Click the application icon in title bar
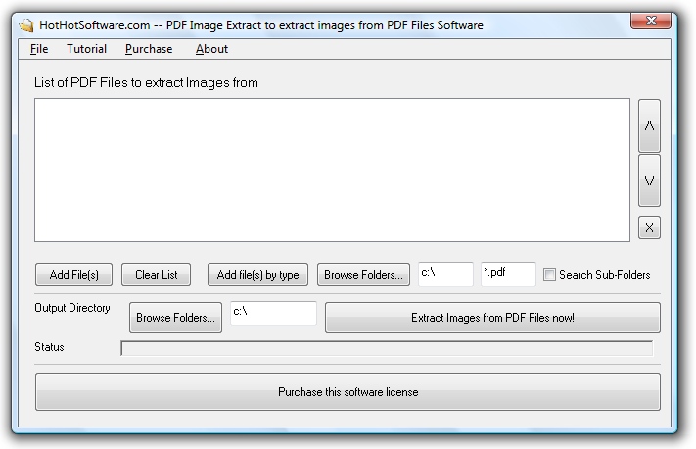Viewport: 696px width, 449px height. tap(26, 25)
